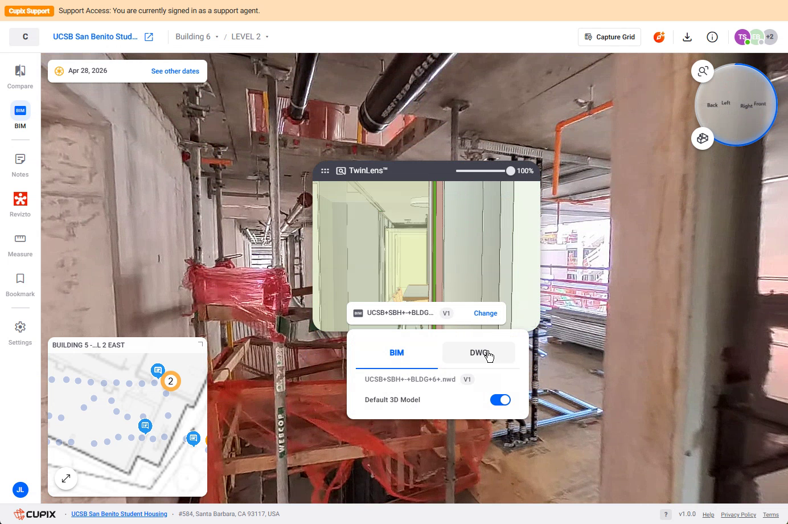788x524 pixels.
Task: Select the cluster marker labeled 2 on minimap
Action: (170, 381)
